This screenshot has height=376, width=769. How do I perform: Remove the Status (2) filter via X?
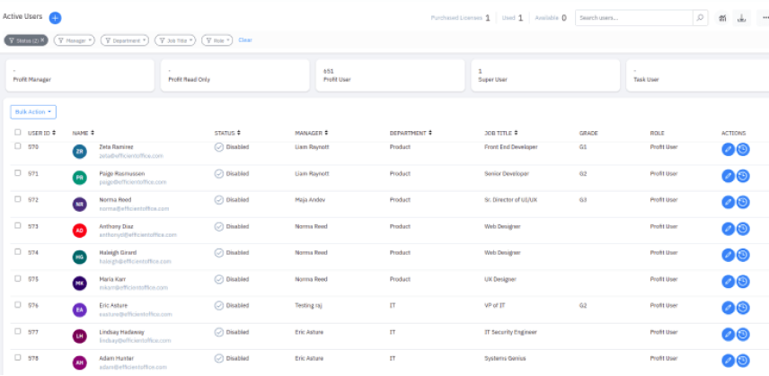click(x=42, y=40)
